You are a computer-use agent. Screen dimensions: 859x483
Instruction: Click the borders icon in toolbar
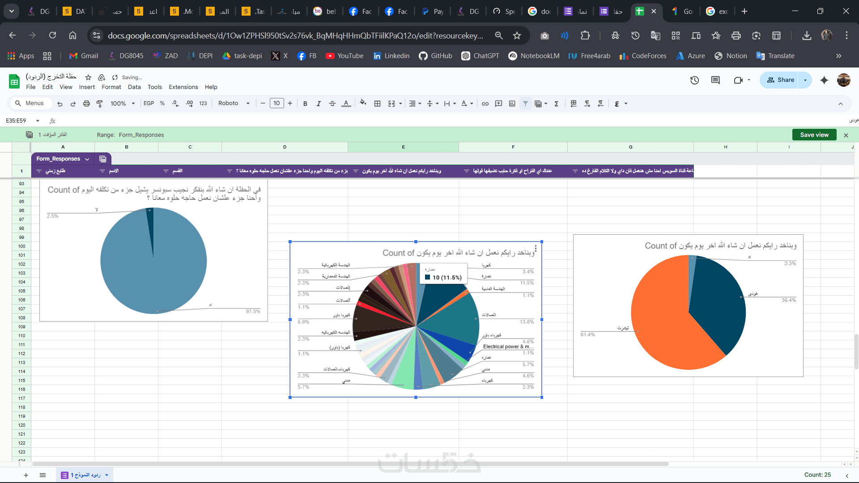(378, 104)
